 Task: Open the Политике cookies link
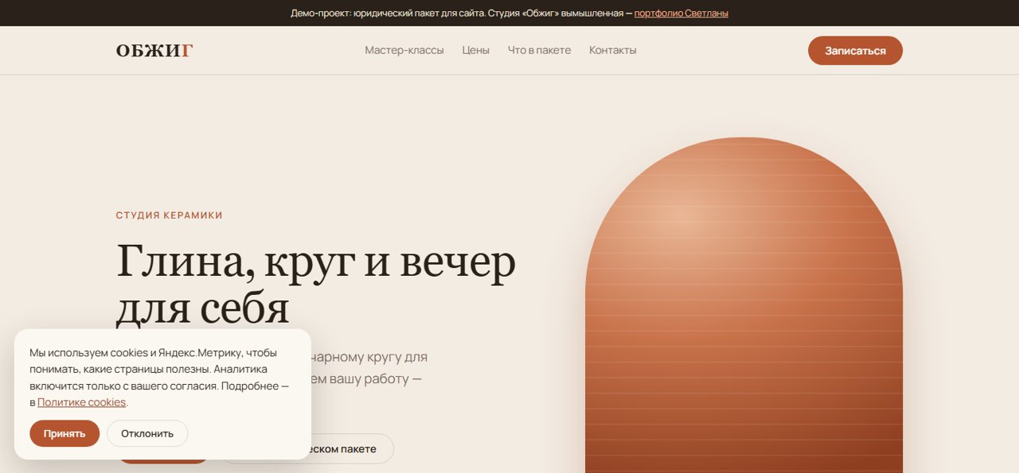(81, 402)
